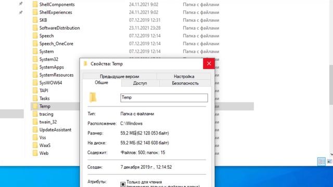Image resolution: width=333 pixels, height=187 pixels.
Task: Click the 'C:\Windows' location value
Action: (x=131, y=124)
